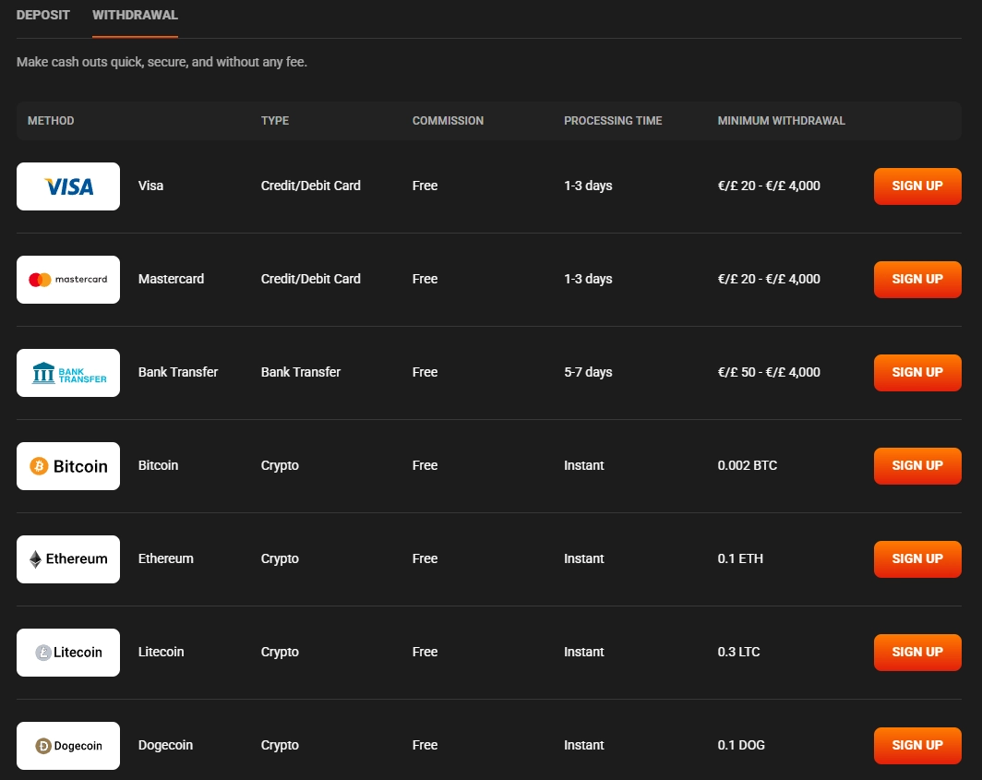
Task: Click the Ethereum logo card
Action: point(68,558)
